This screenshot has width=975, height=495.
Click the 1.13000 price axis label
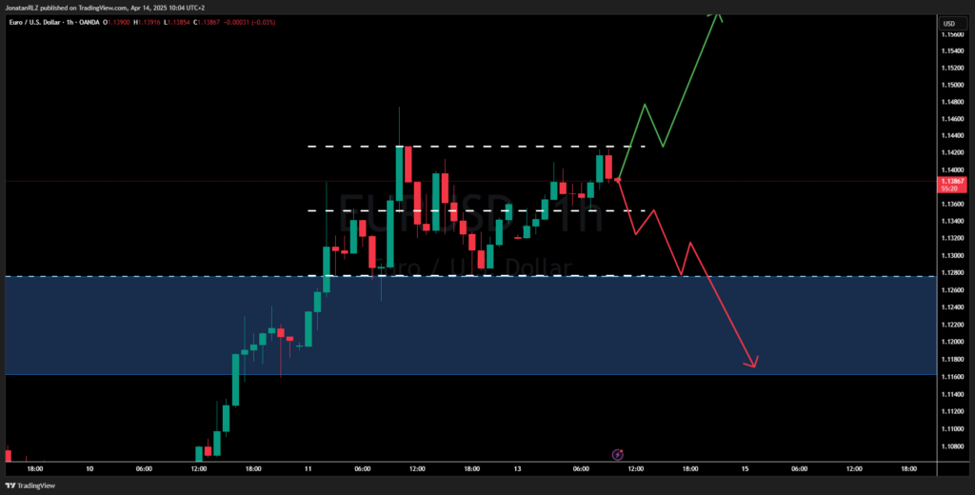click(x=951, y=255)
